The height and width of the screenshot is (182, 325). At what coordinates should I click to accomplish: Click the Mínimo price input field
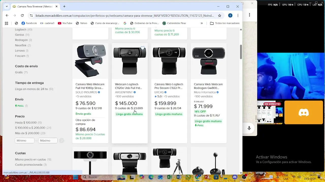coord(25,141)
